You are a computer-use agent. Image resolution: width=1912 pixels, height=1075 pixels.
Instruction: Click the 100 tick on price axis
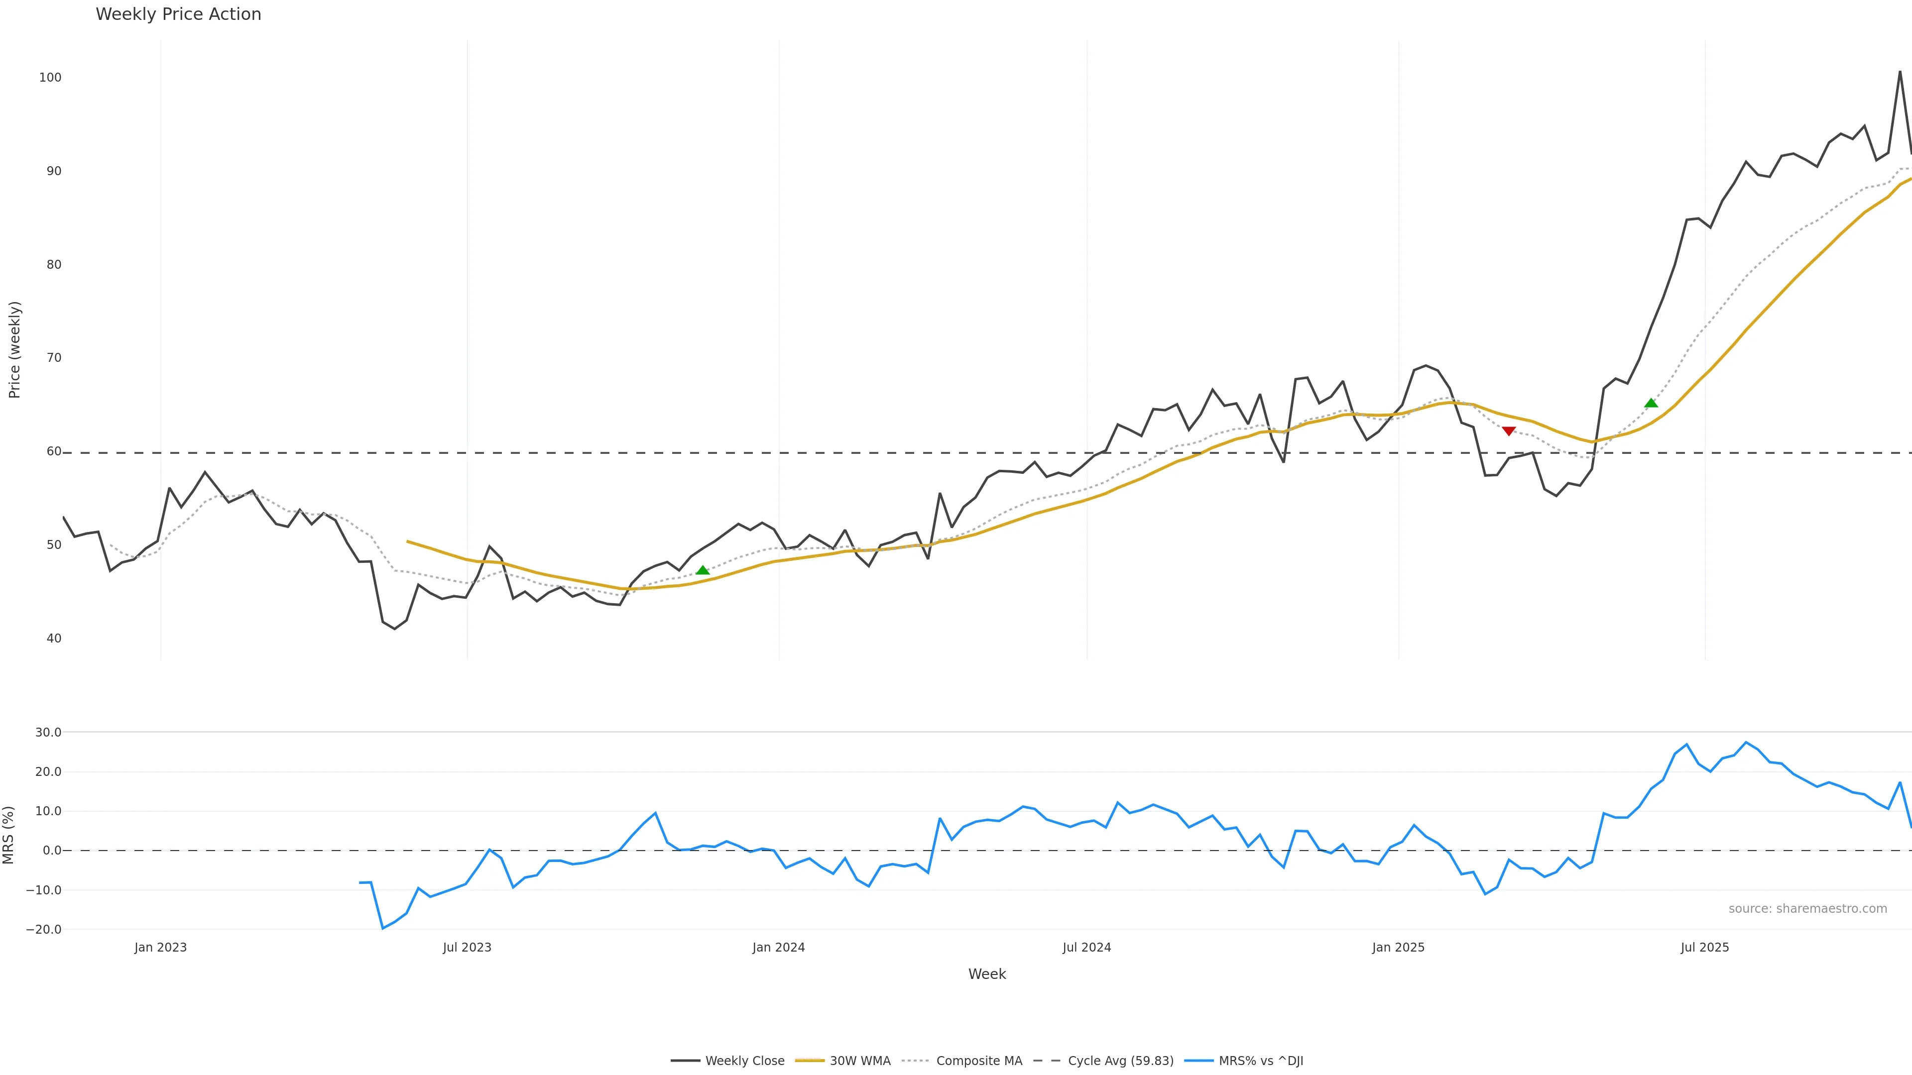pos(50,77)
